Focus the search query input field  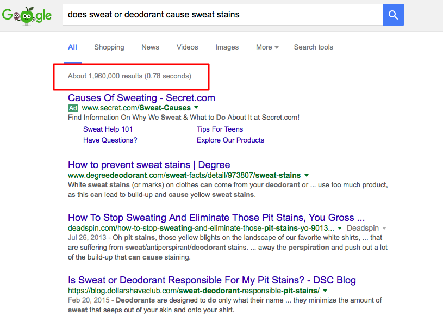[223, 15]
